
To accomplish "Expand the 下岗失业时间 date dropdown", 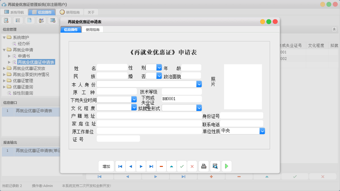I will [x=134, y=99].
